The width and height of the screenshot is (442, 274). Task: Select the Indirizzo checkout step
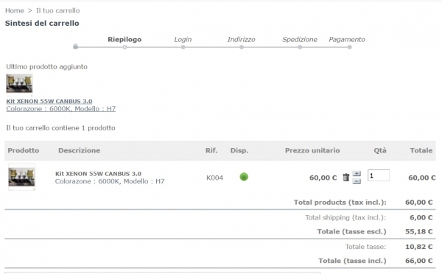click(242, 40)
